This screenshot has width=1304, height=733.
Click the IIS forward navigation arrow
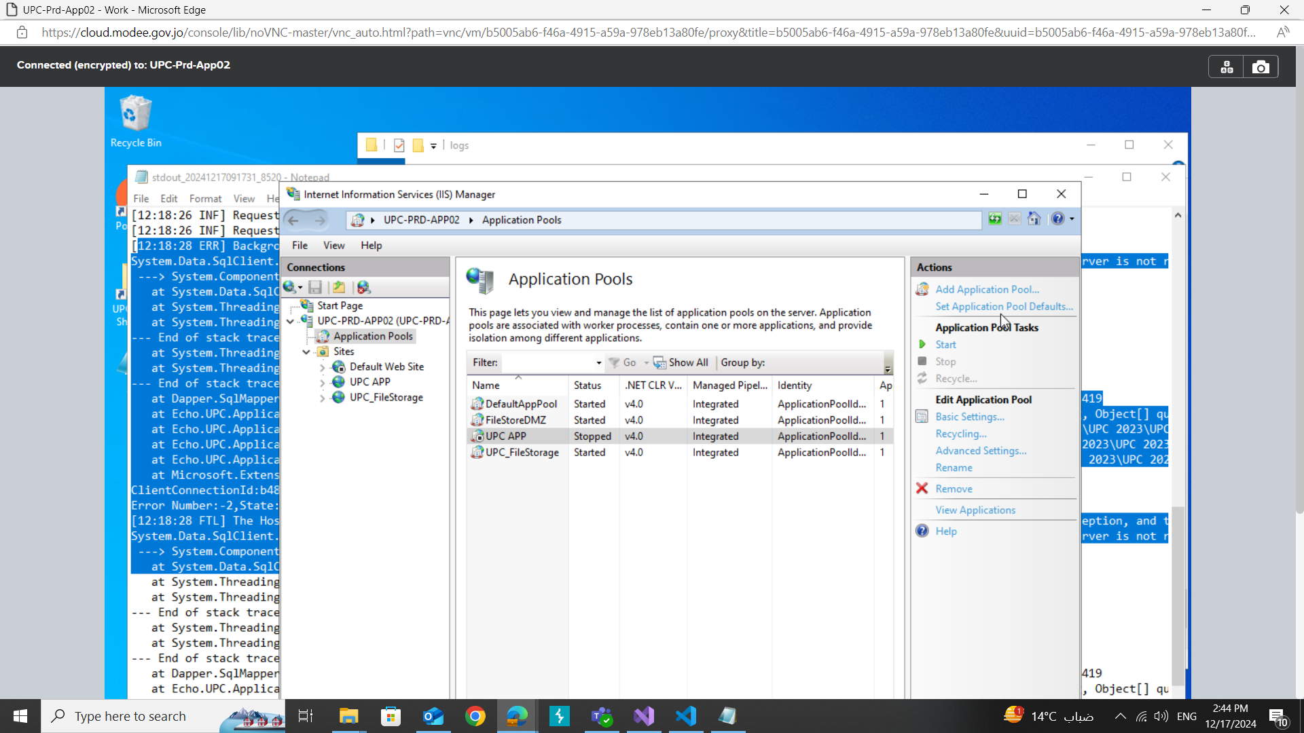(x=319, y=220)
